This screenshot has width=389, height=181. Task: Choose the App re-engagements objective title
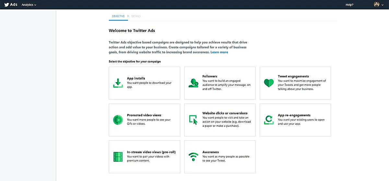[x=294, y=115]
